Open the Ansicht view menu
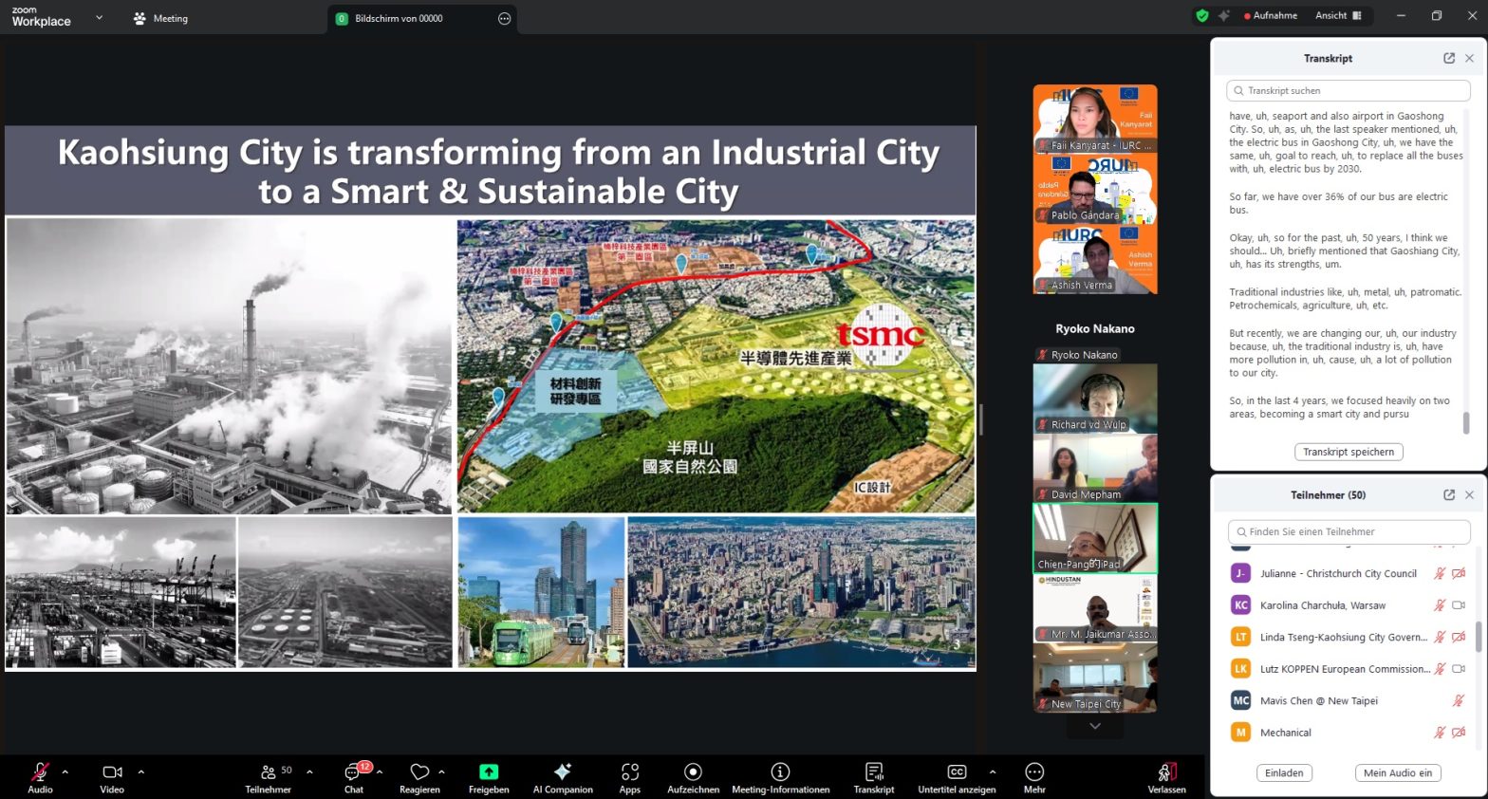 1337,15
